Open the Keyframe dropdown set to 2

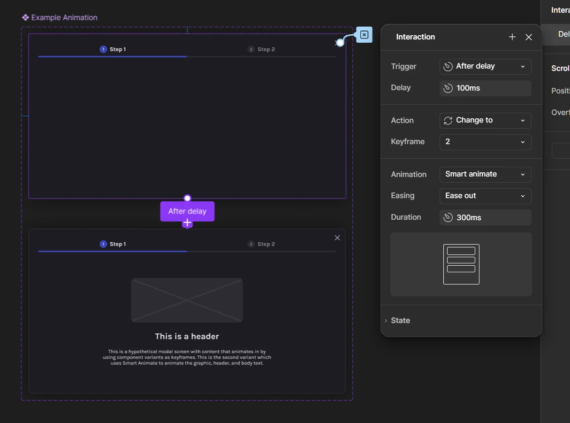click(x=485, y=142)
